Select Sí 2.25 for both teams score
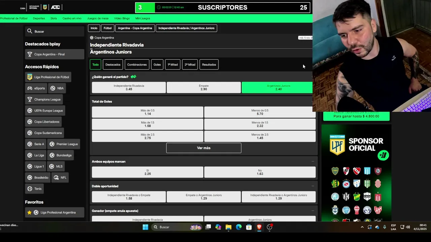 pos(147,172)
